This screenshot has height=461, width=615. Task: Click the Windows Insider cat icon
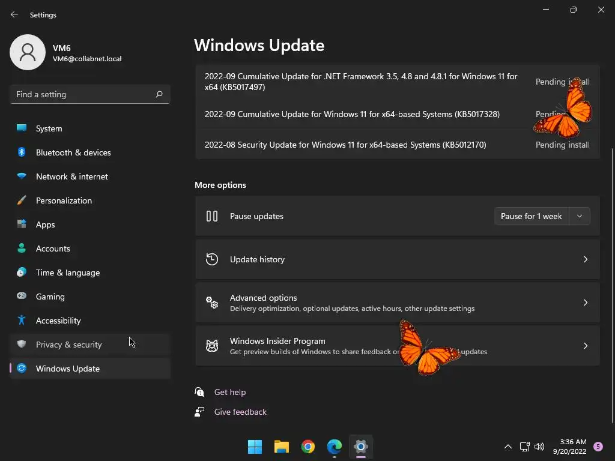(x=212, y=345)
